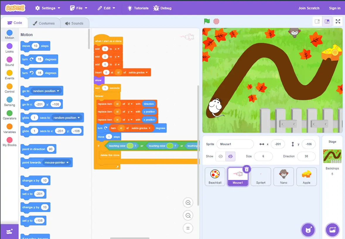Select the Events category circle
345x239 pixels.
click(x=9, y=73)
